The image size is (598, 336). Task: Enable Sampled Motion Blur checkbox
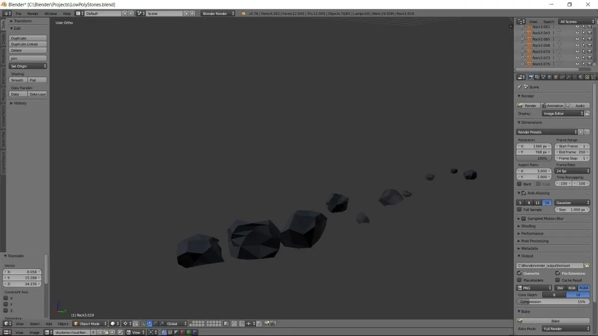point(524,219)
